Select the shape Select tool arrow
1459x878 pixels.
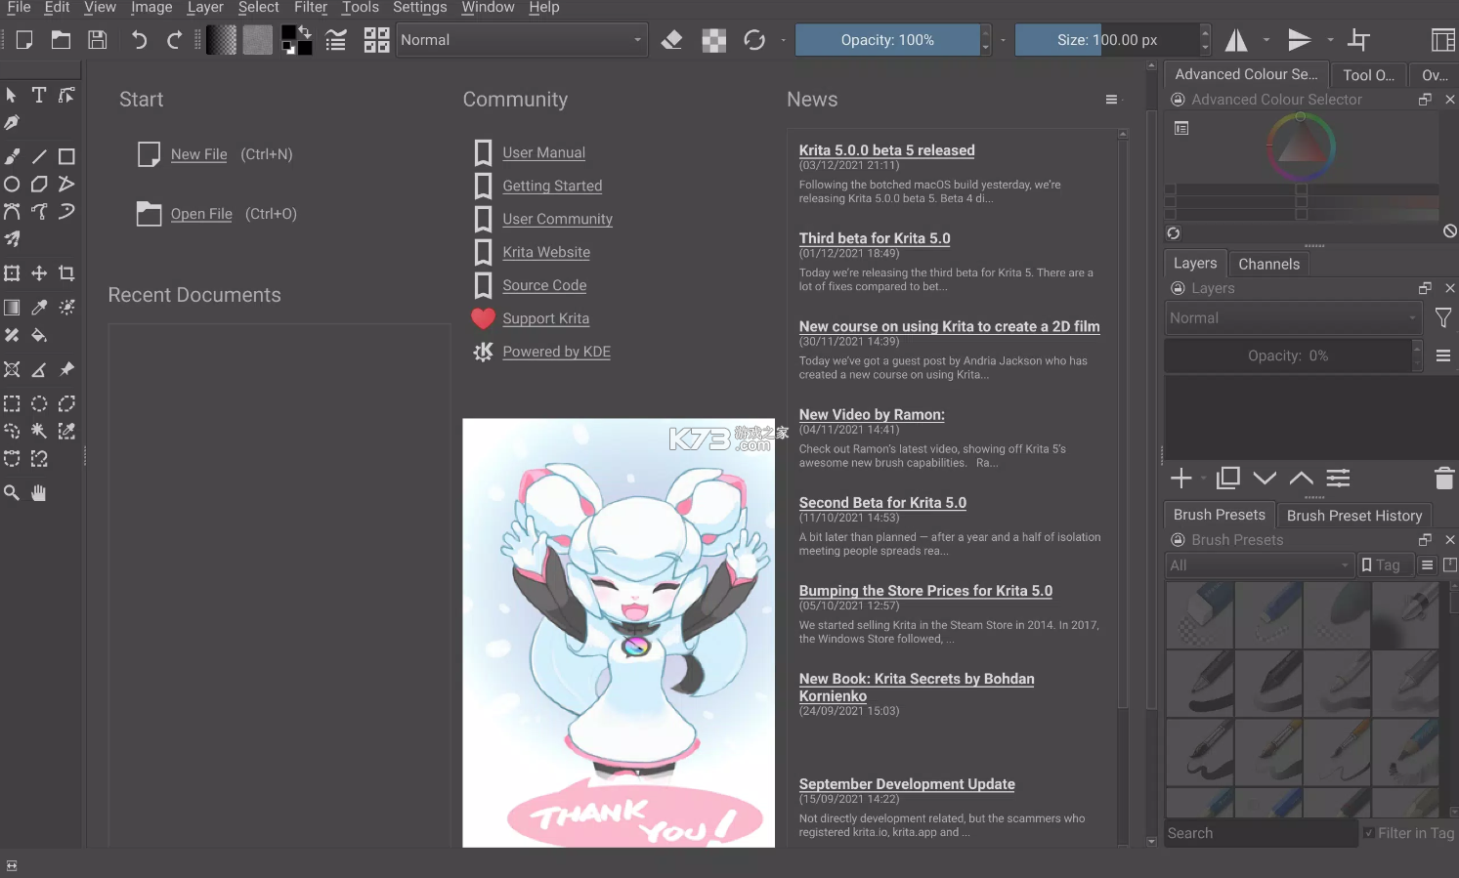pyautogui.click(x=12, y=95)
